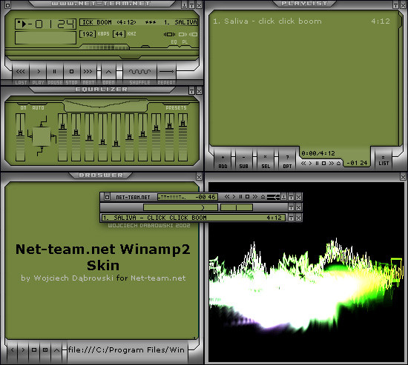
Task: Open the playlist OPT options menu
Action: point(287,161)
